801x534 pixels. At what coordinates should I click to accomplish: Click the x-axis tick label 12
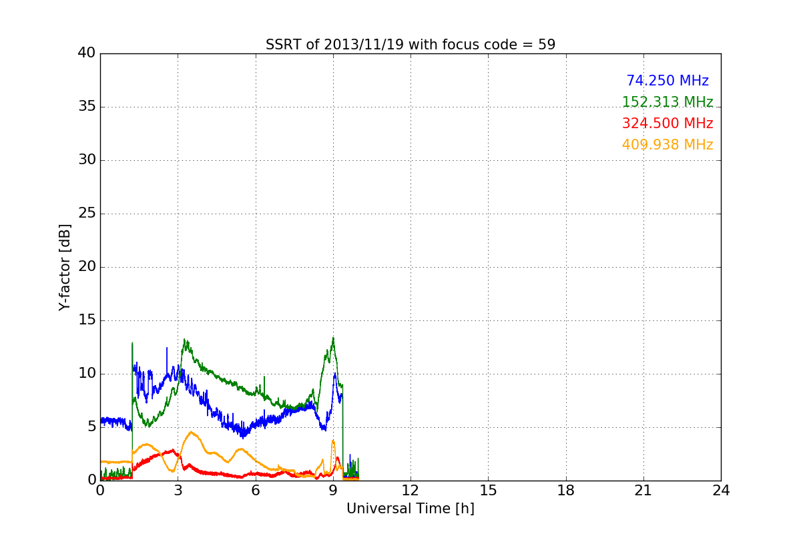click(411, 491)
